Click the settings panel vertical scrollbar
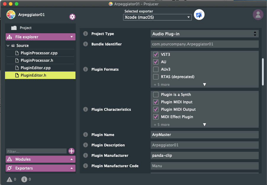Screen dimensions: 267x185 [x=263, y=72]
